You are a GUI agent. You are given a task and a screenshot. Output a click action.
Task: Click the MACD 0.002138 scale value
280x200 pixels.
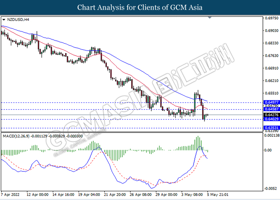click(272, 135)
